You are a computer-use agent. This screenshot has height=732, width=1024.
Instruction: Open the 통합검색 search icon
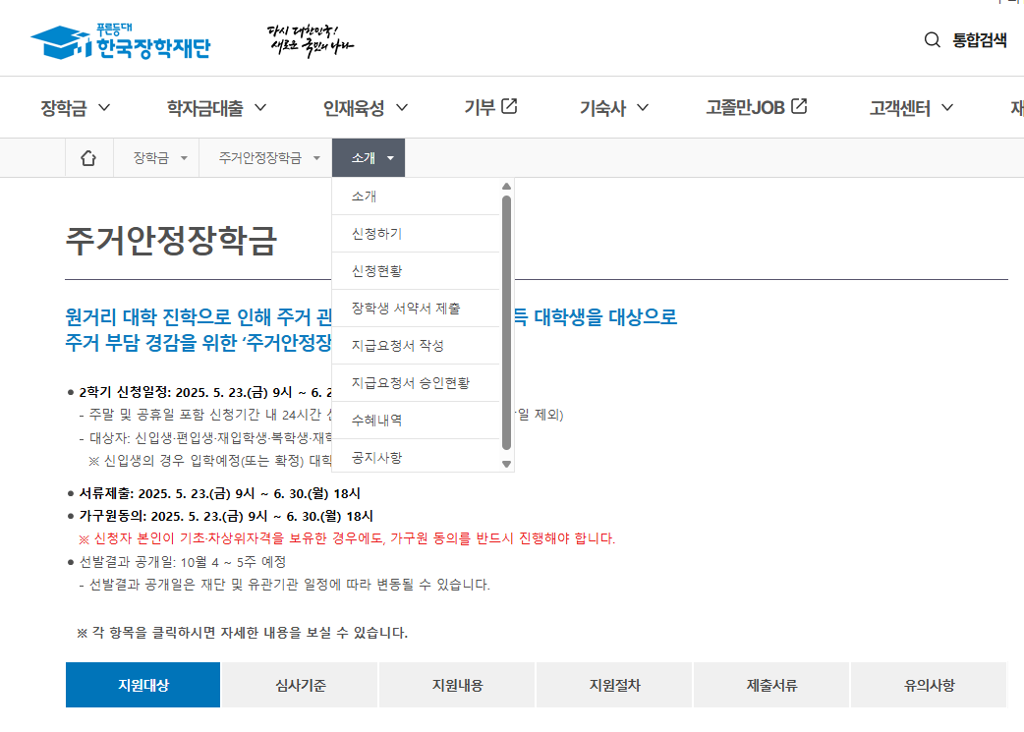(x=932, y=39)
